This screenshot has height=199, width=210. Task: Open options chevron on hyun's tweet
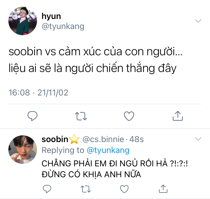[x=198, y=21]
